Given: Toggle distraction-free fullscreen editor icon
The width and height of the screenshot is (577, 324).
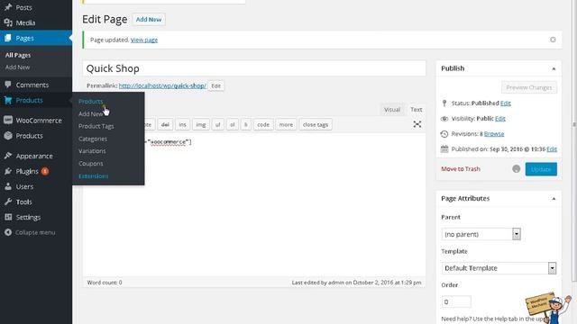Looking at the screenshot, I should (417, 124).
